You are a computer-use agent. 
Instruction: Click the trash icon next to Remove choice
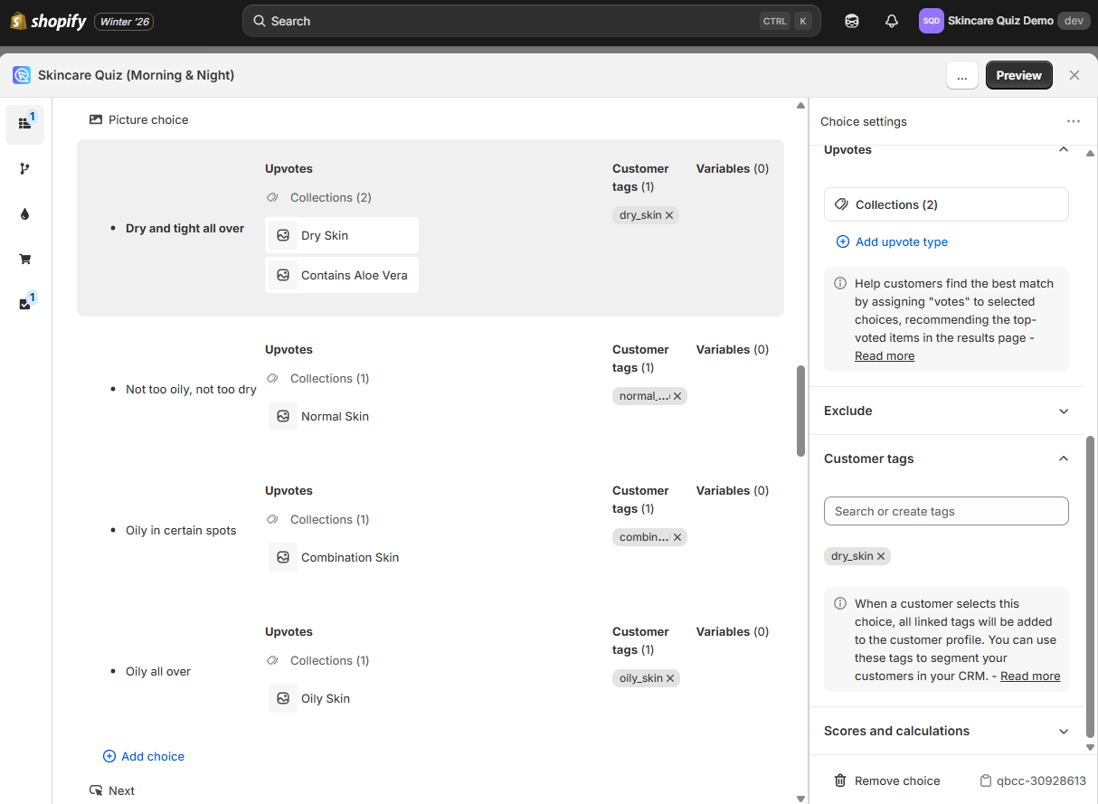click(x=839, y=780)
